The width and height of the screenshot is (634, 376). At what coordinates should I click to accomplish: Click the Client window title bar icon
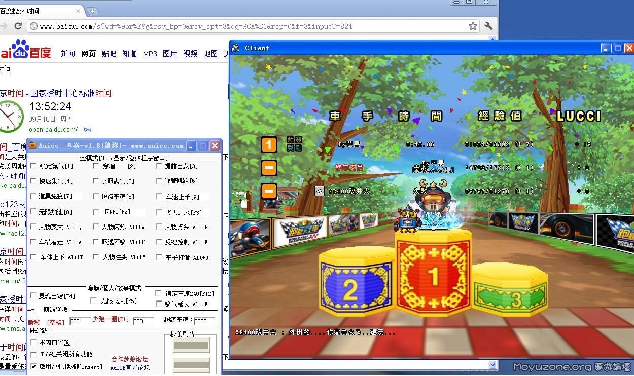pyautogui.click(x=236, y=48)
